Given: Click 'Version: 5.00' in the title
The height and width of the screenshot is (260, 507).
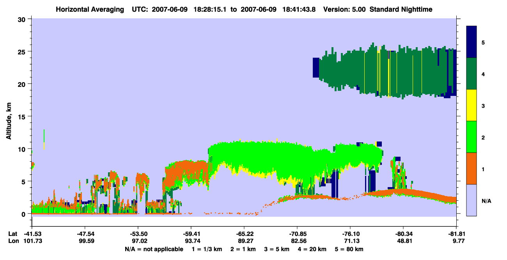Looking at the screenshot, I should click(344, 9).
